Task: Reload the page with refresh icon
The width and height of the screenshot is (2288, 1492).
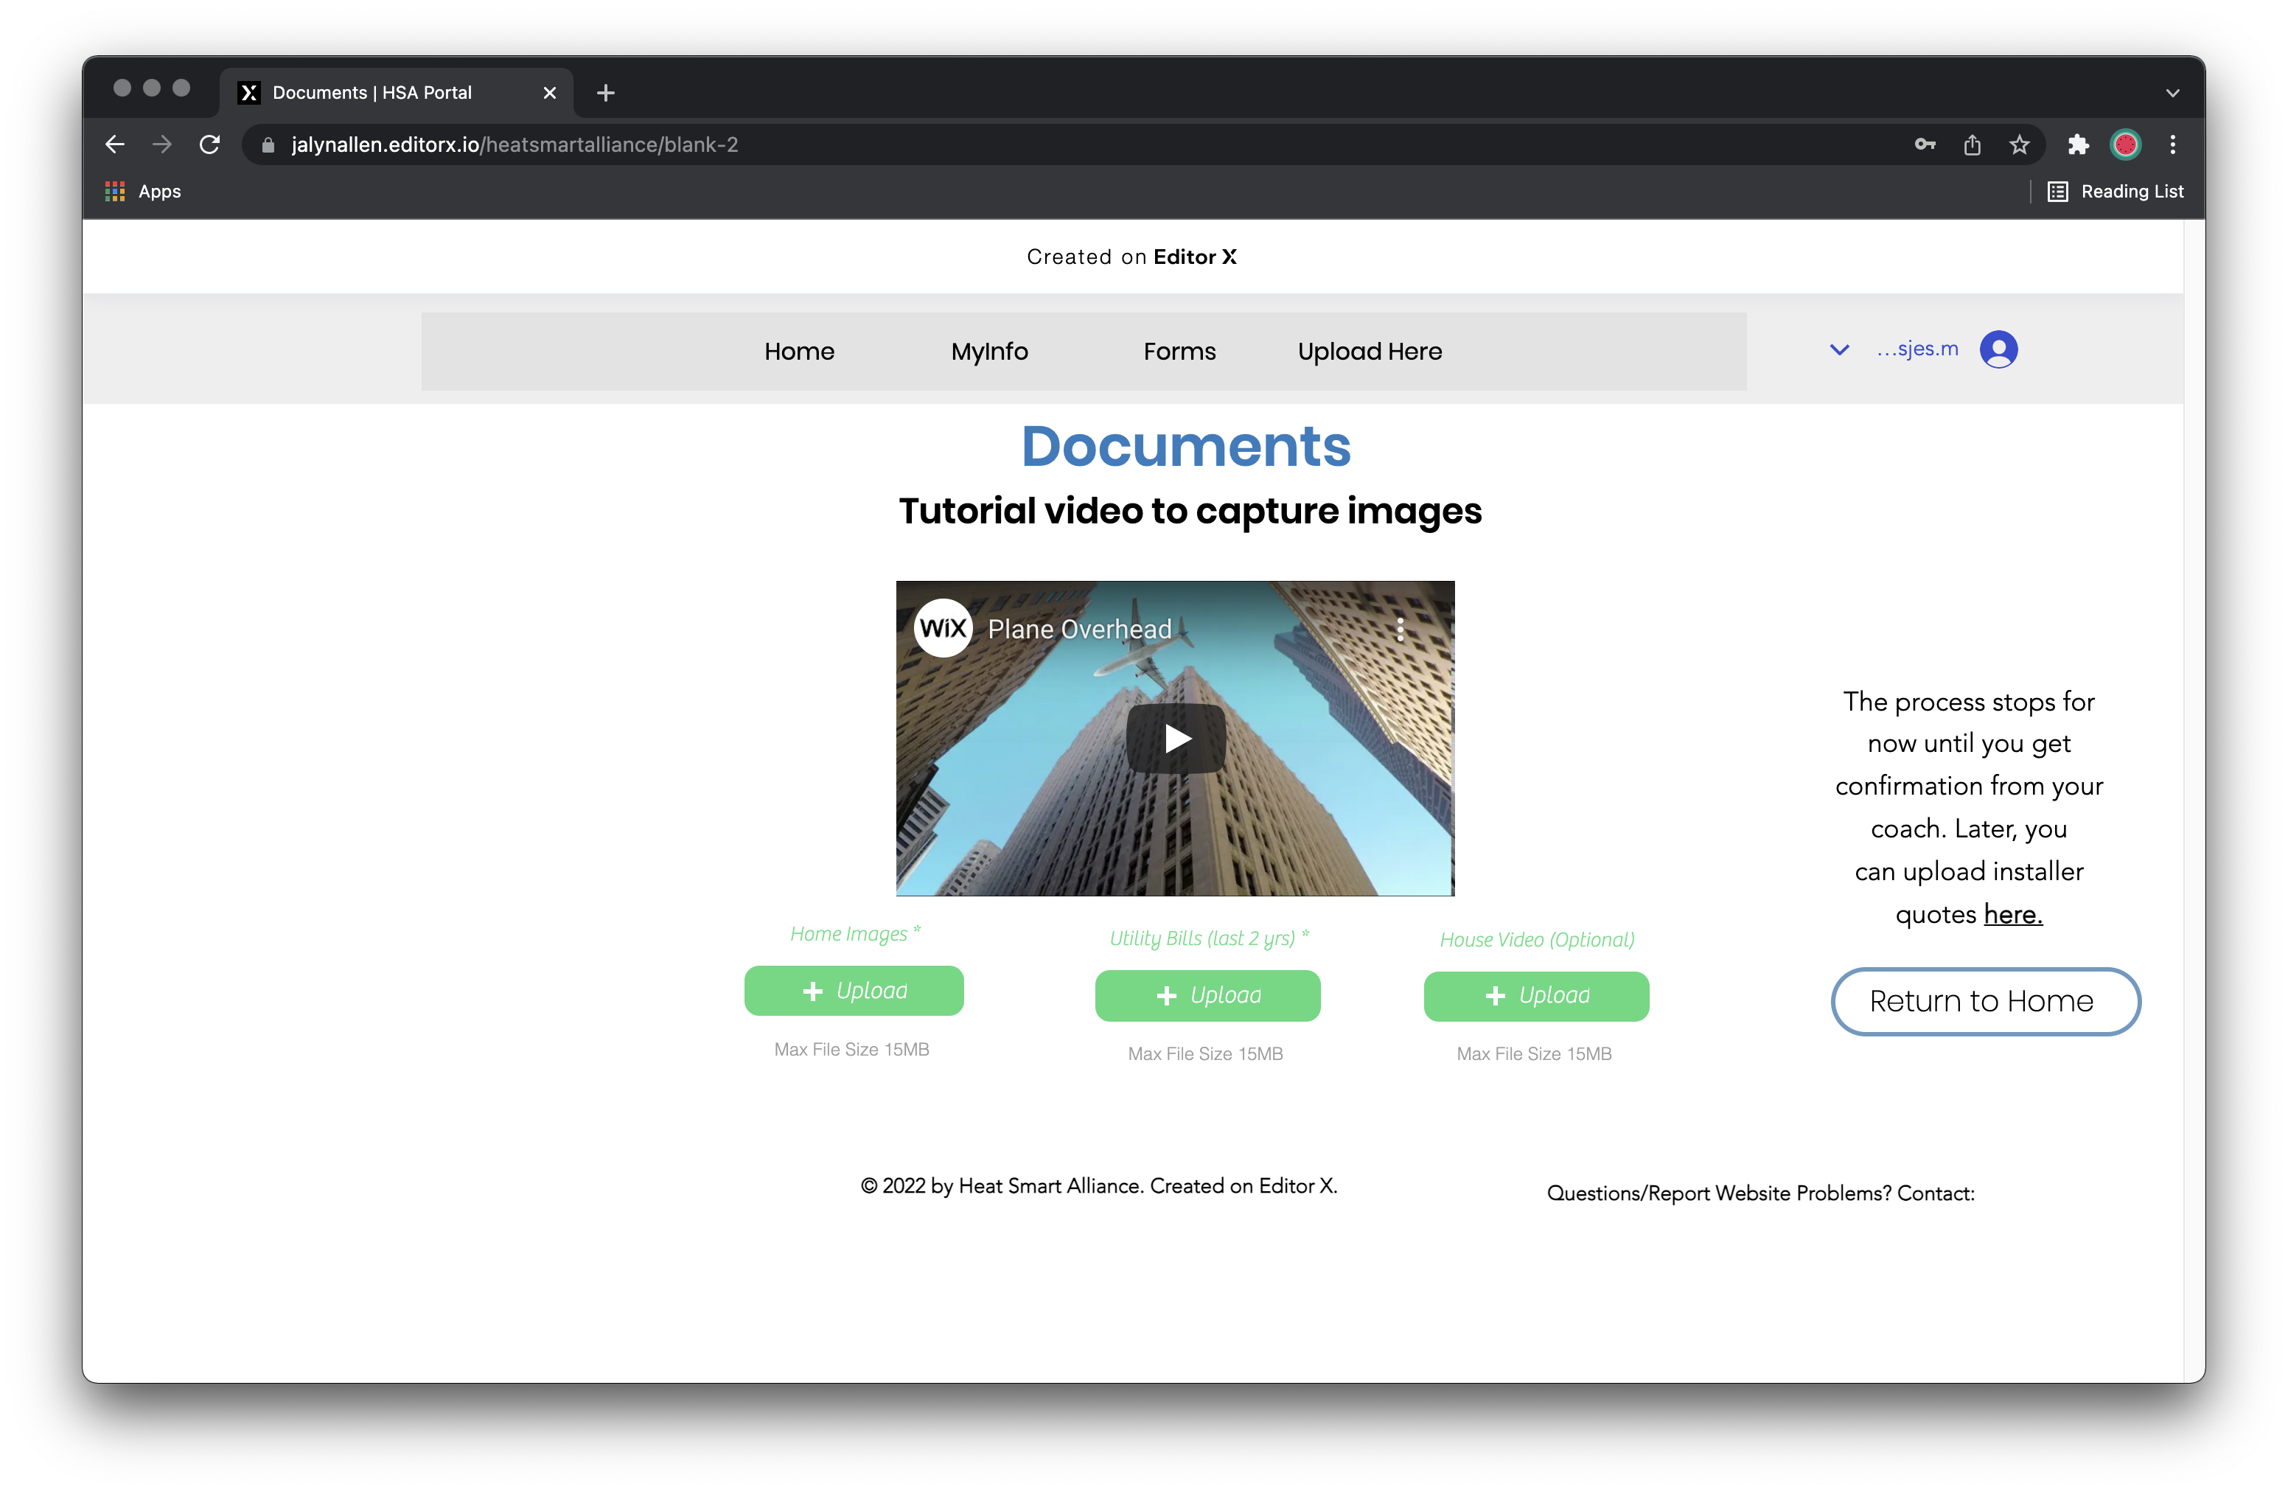Action: pos(209,144)
